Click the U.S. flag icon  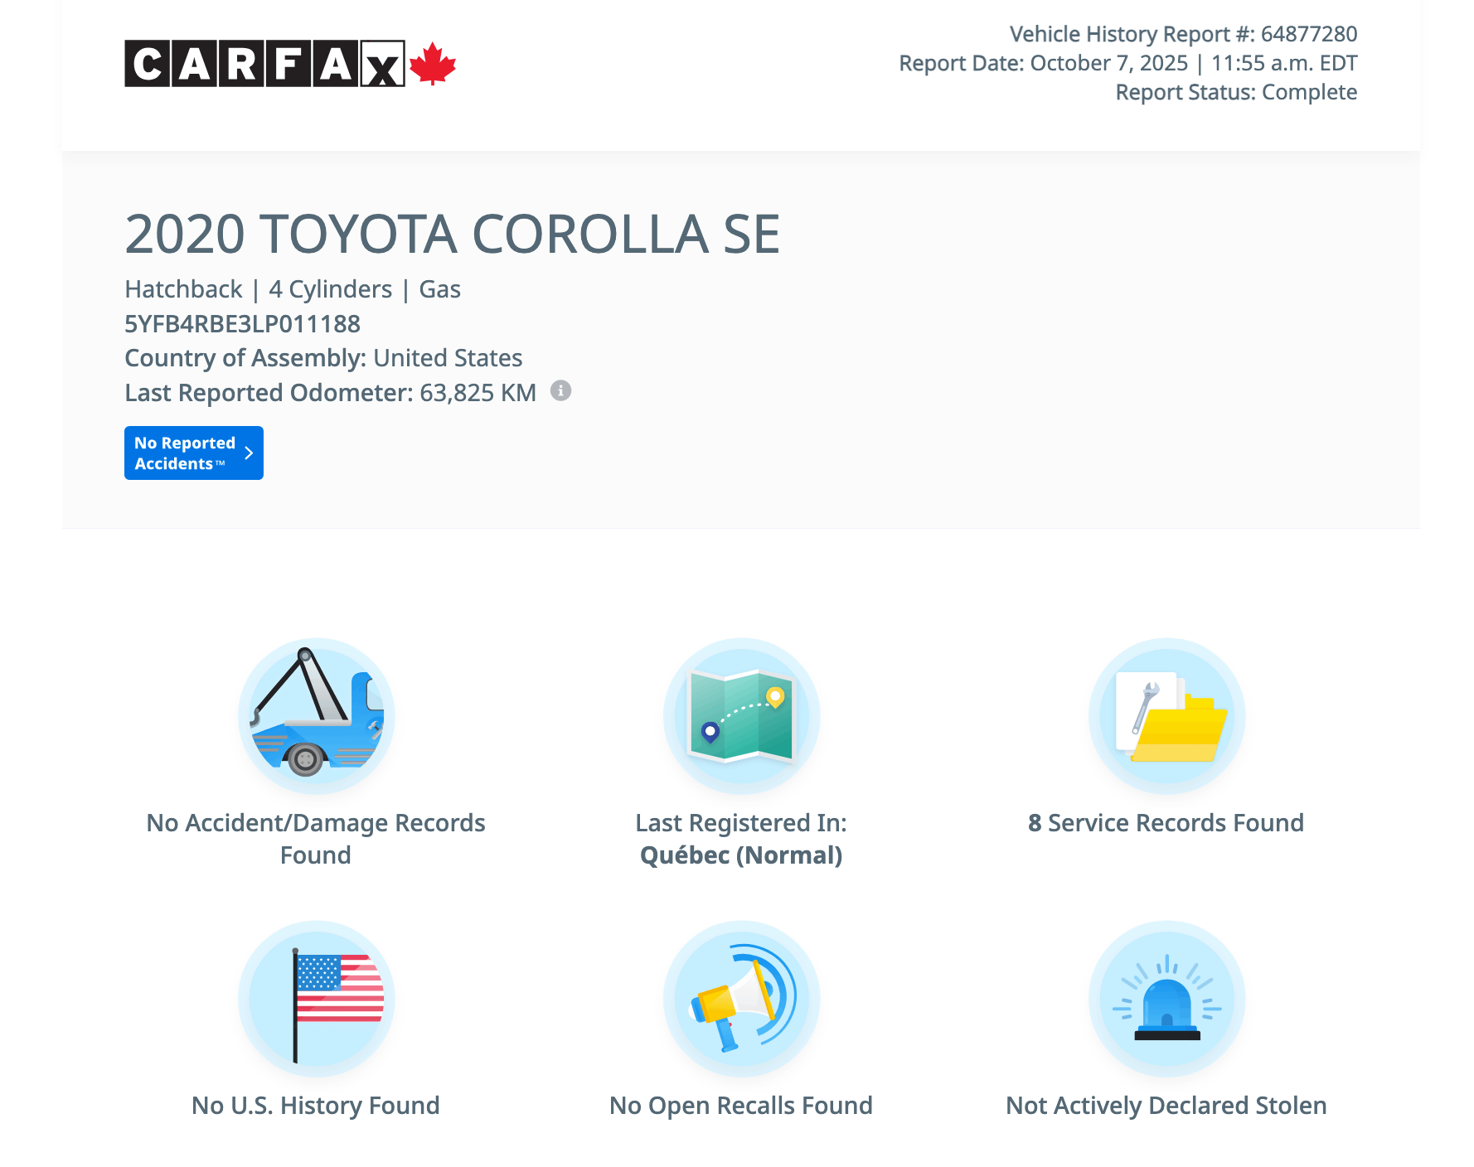(x=316, y=998)
